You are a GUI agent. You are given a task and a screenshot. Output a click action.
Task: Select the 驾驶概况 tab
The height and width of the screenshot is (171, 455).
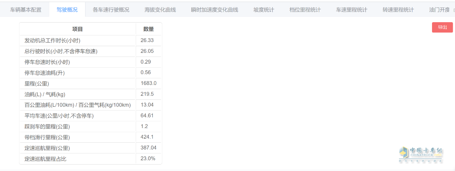[x=67, y=10]
